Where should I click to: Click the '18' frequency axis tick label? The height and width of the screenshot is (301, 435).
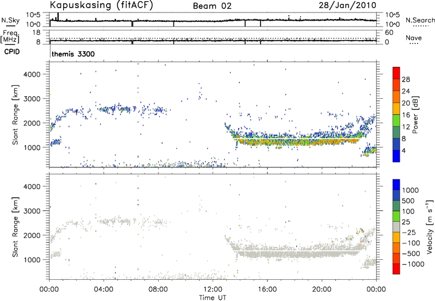point(36,33)
